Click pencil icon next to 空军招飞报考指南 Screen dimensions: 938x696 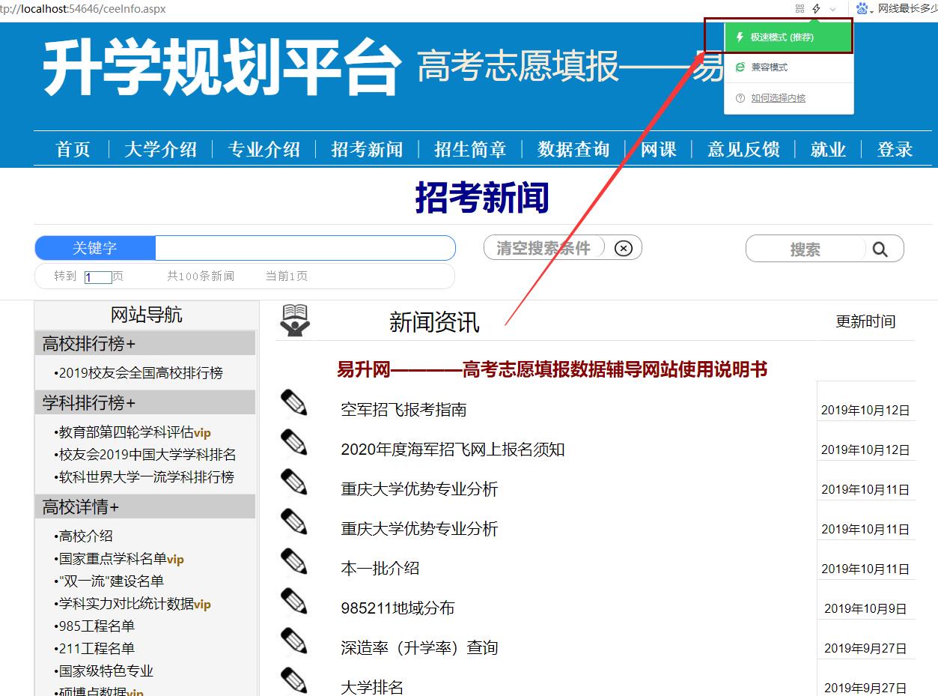[x=294, y=403]
